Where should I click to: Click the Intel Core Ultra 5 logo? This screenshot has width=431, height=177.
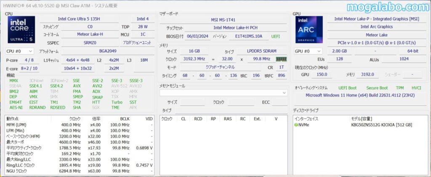(x=21, y=30)
